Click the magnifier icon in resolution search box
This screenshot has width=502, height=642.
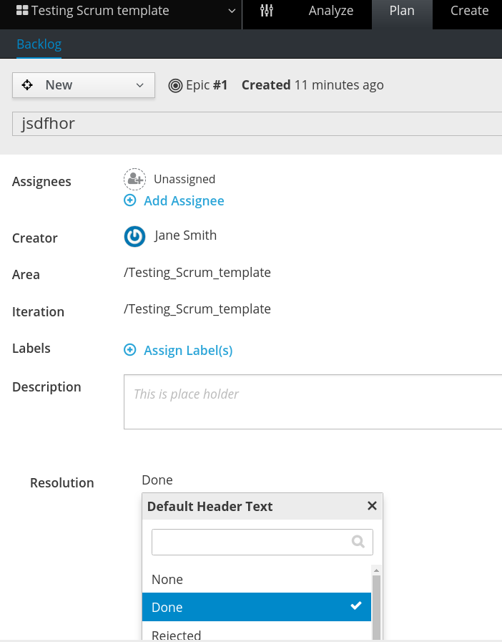[358, 542]
